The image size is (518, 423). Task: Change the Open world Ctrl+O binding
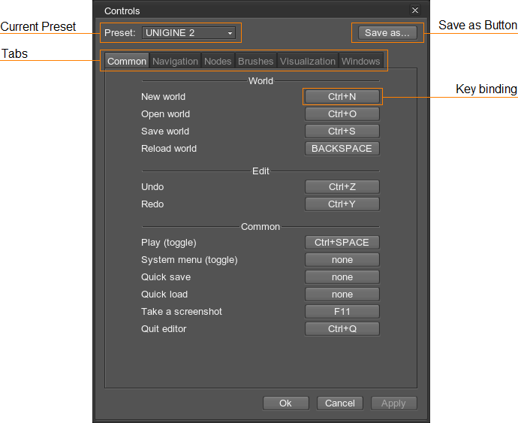(342, 114)
